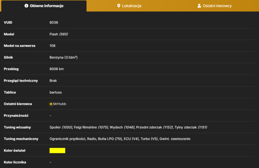Select the VUID value 8036
Image resolution: width=259 pixels, height=168 pixels.
[54, 23]
